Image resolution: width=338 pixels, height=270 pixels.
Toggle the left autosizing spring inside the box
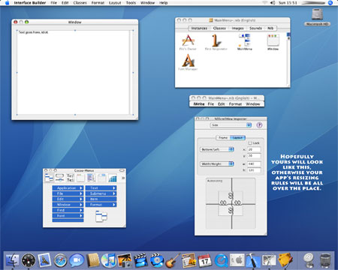223,202
